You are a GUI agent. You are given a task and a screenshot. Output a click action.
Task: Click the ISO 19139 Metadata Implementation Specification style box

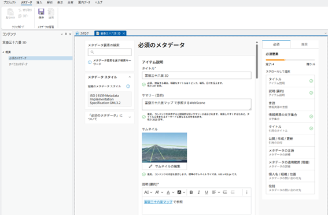tap(109, 99)
